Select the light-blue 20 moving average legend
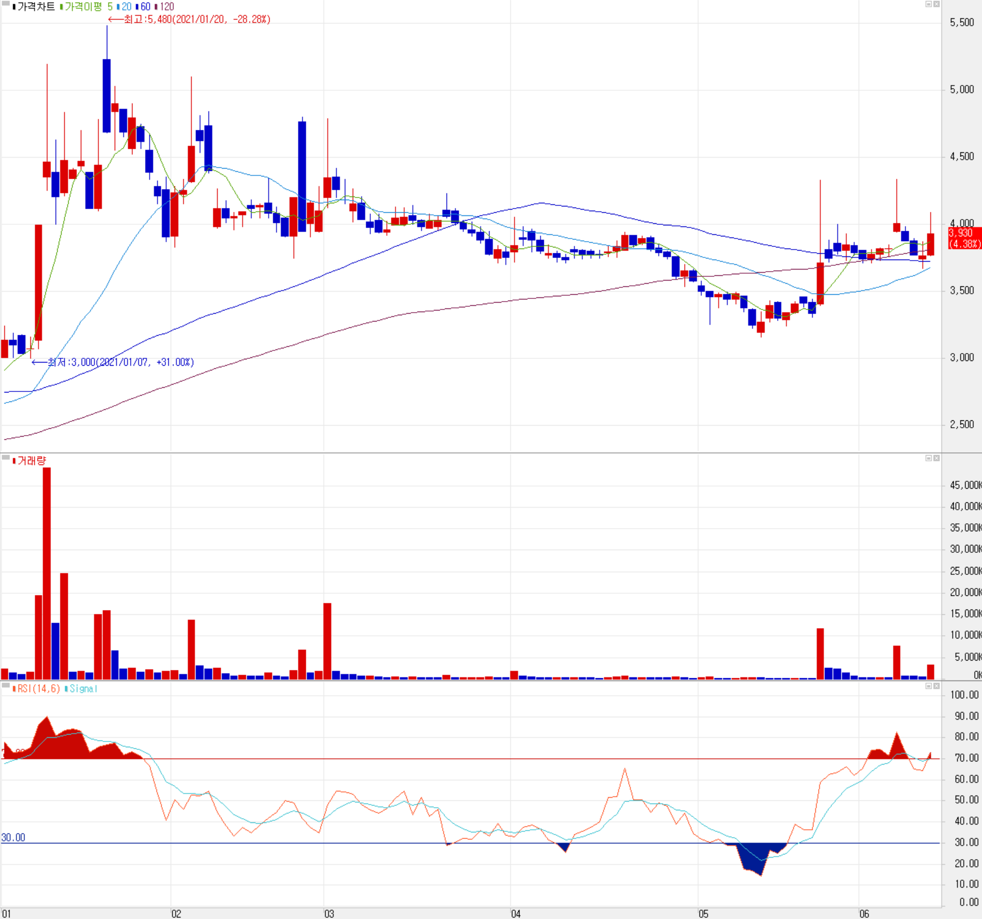 (125, 7)
